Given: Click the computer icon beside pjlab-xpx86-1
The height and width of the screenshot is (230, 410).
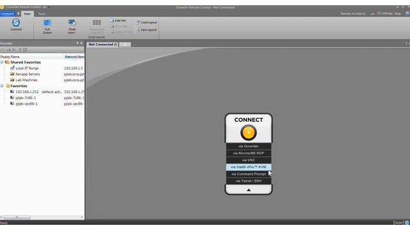Looking at the screenshot, I should tap(12, 103).
